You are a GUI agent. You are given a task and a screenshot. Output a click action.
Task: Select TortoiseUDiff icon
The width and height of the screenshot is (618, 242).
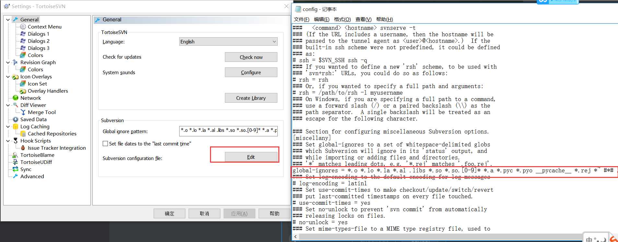click(15, 162)
